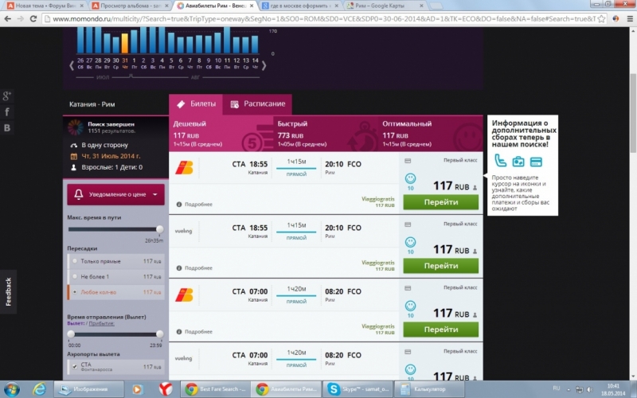
Task: Click the Facebook share icon
Action: (7, 111)
